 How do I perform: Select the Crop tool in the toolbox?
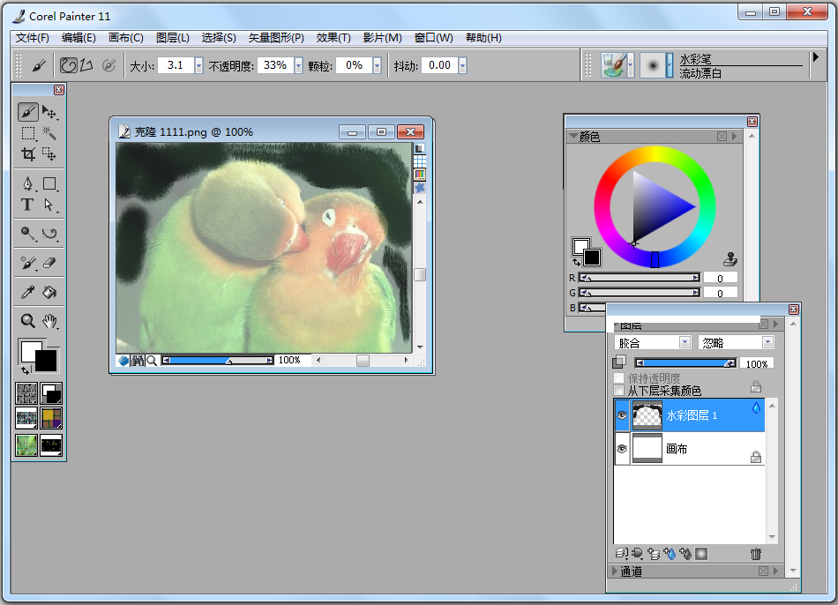pos(28,153)
